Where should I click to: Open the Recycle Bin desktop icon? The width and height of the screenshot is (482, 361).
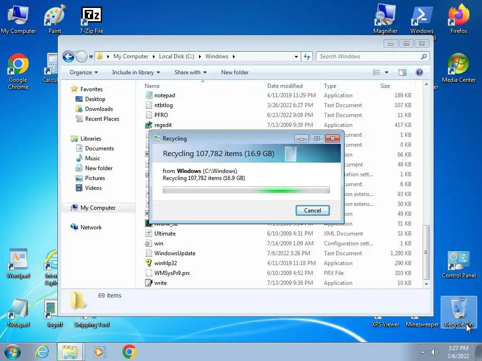pos(458,312)
